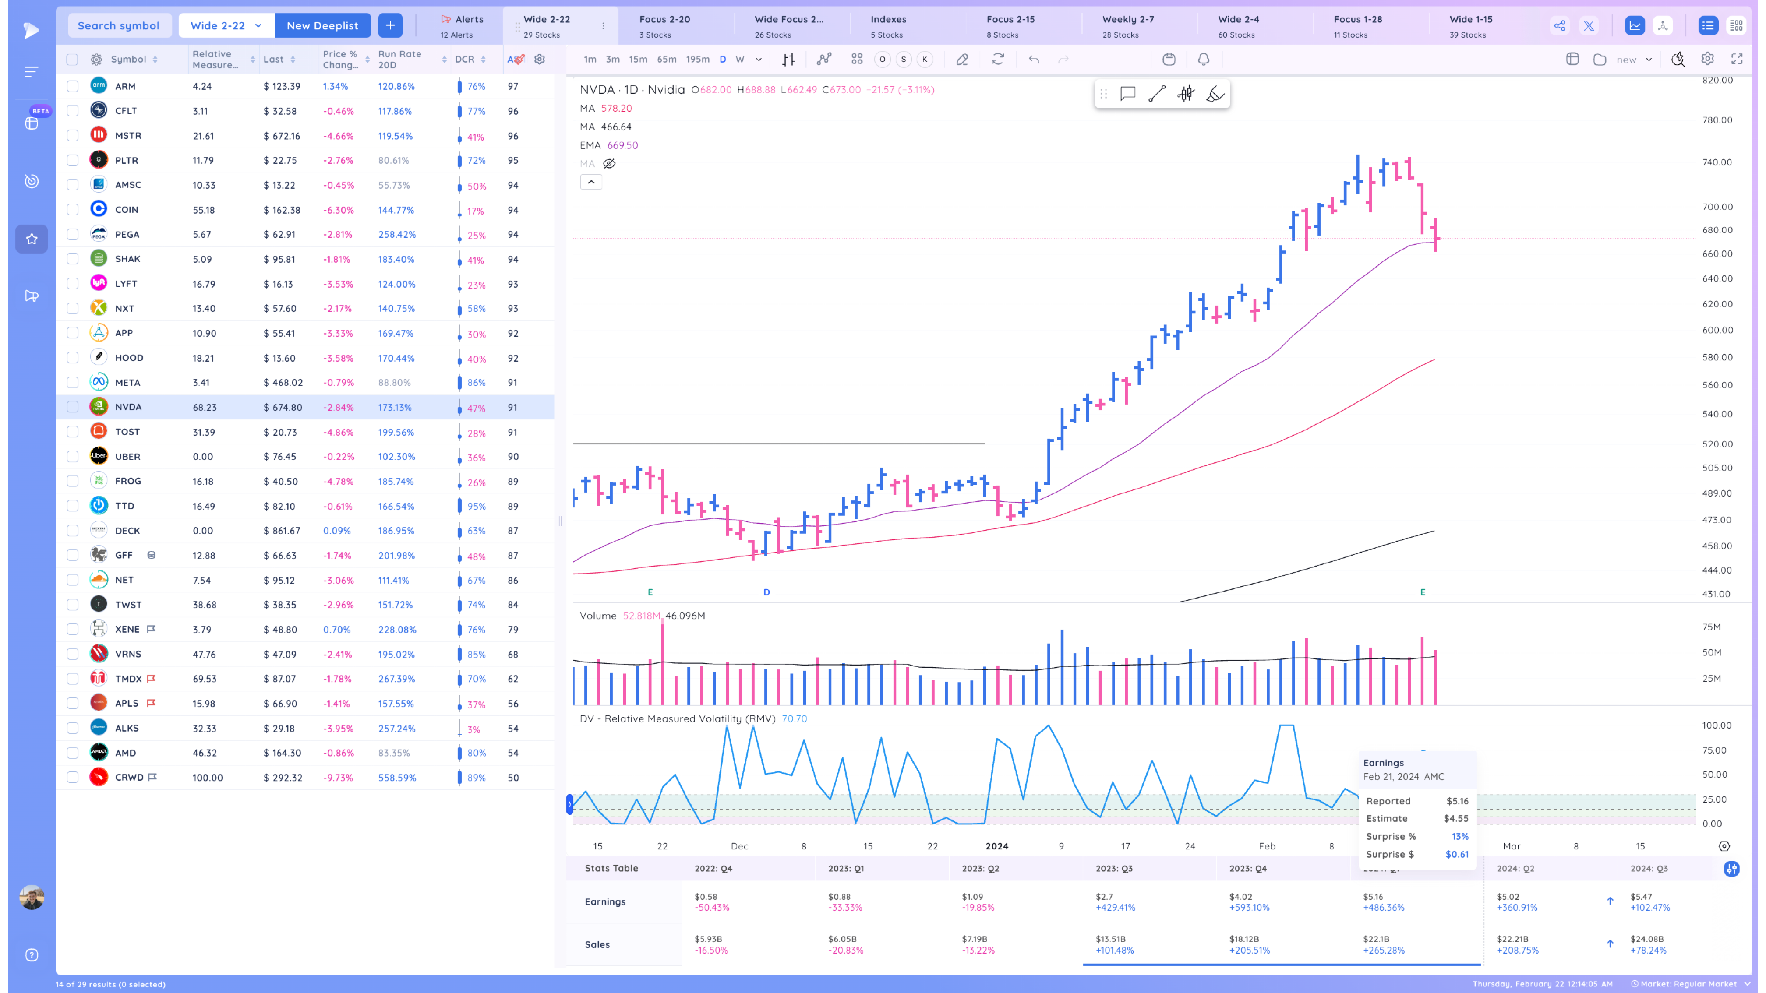
Task: Check the select-all header checkbox
Action: [72, 60]
